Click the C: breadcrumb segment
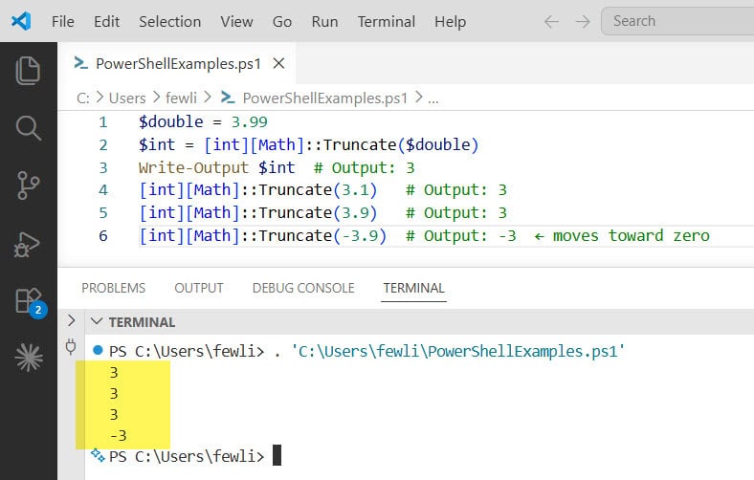 point(82,98)
